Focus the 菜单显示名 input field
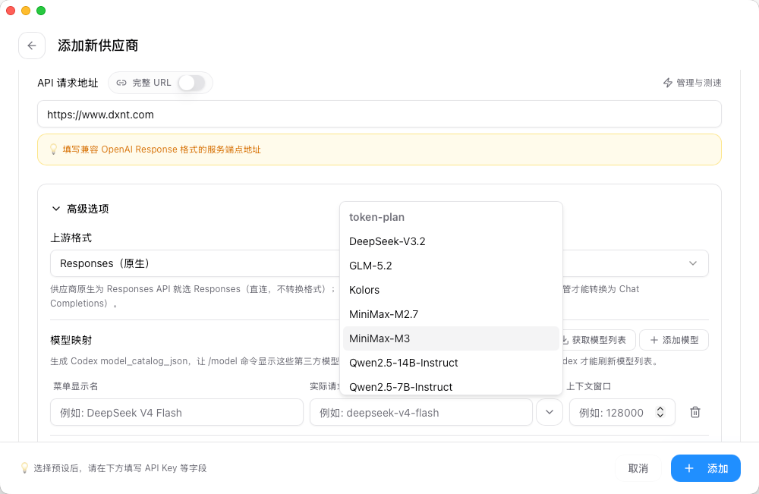 click(x=177, y=412)
